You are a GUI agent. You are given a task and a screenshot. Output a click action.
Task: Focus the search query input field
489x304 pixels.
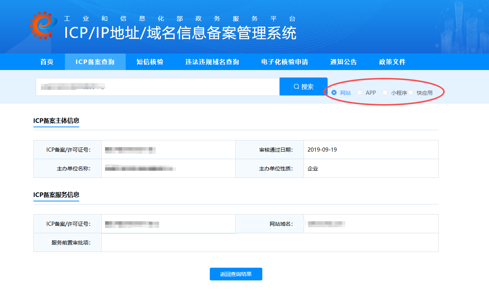158,87
